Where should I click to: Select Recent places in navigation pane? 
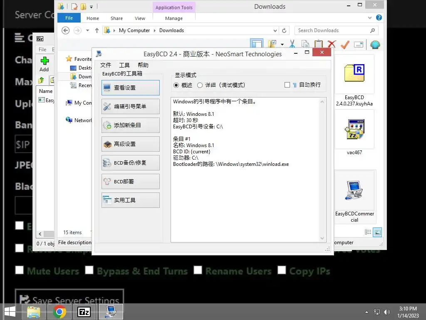(81, 85)
